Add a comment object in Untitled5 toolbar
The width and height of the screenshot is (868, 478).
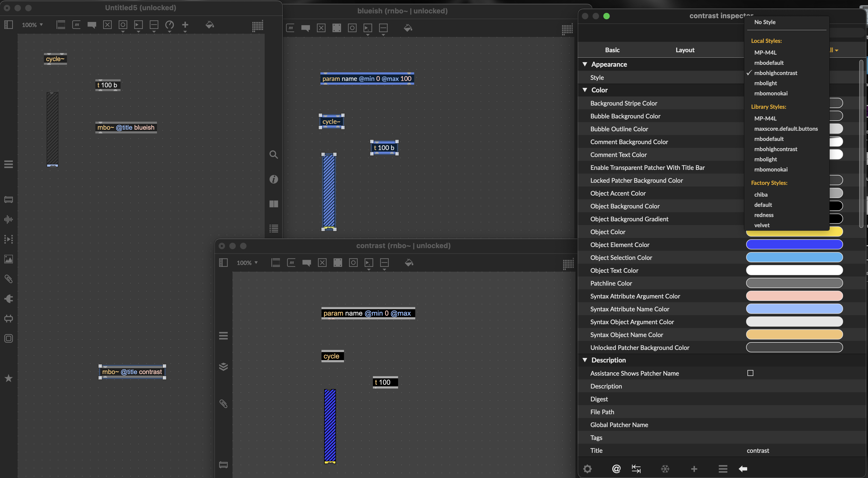tap(92, 25)
